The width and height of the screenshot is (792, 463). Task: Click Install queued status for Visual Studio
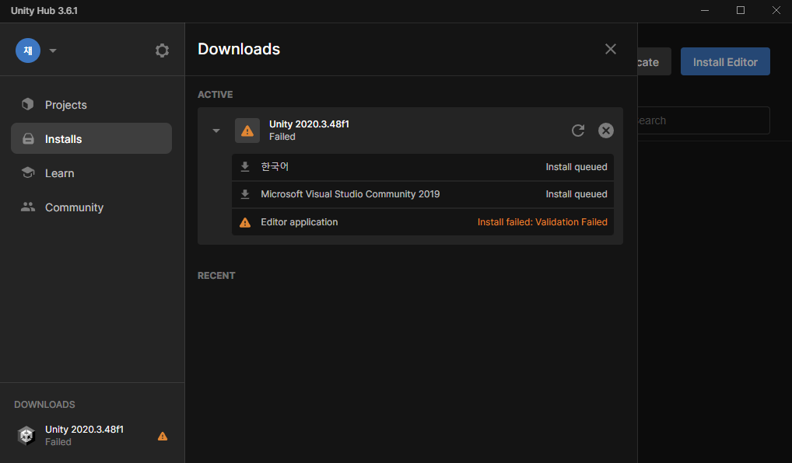pos(576,194)
